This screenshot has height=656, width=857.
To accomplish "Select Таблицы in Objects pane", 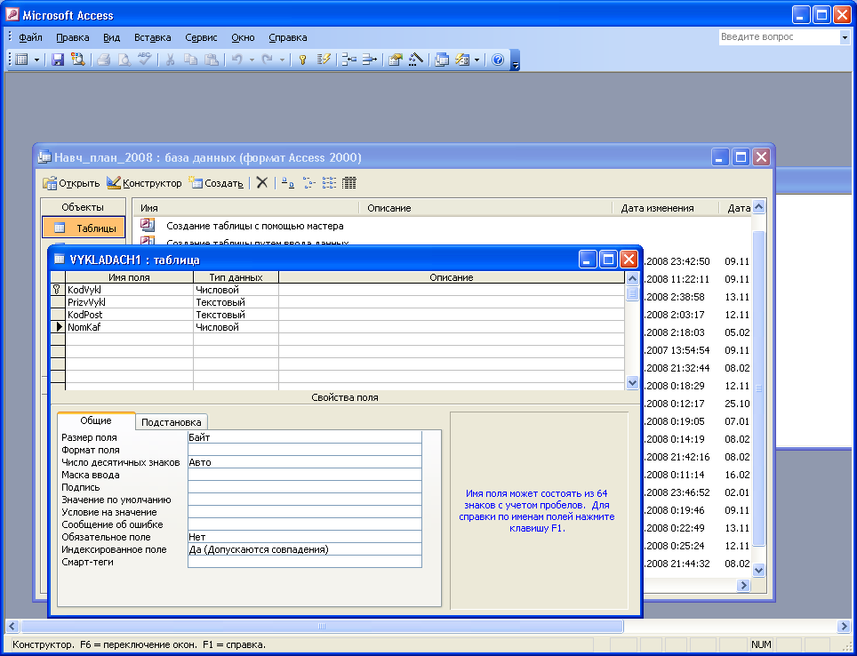I will click(x=84, y=228).
